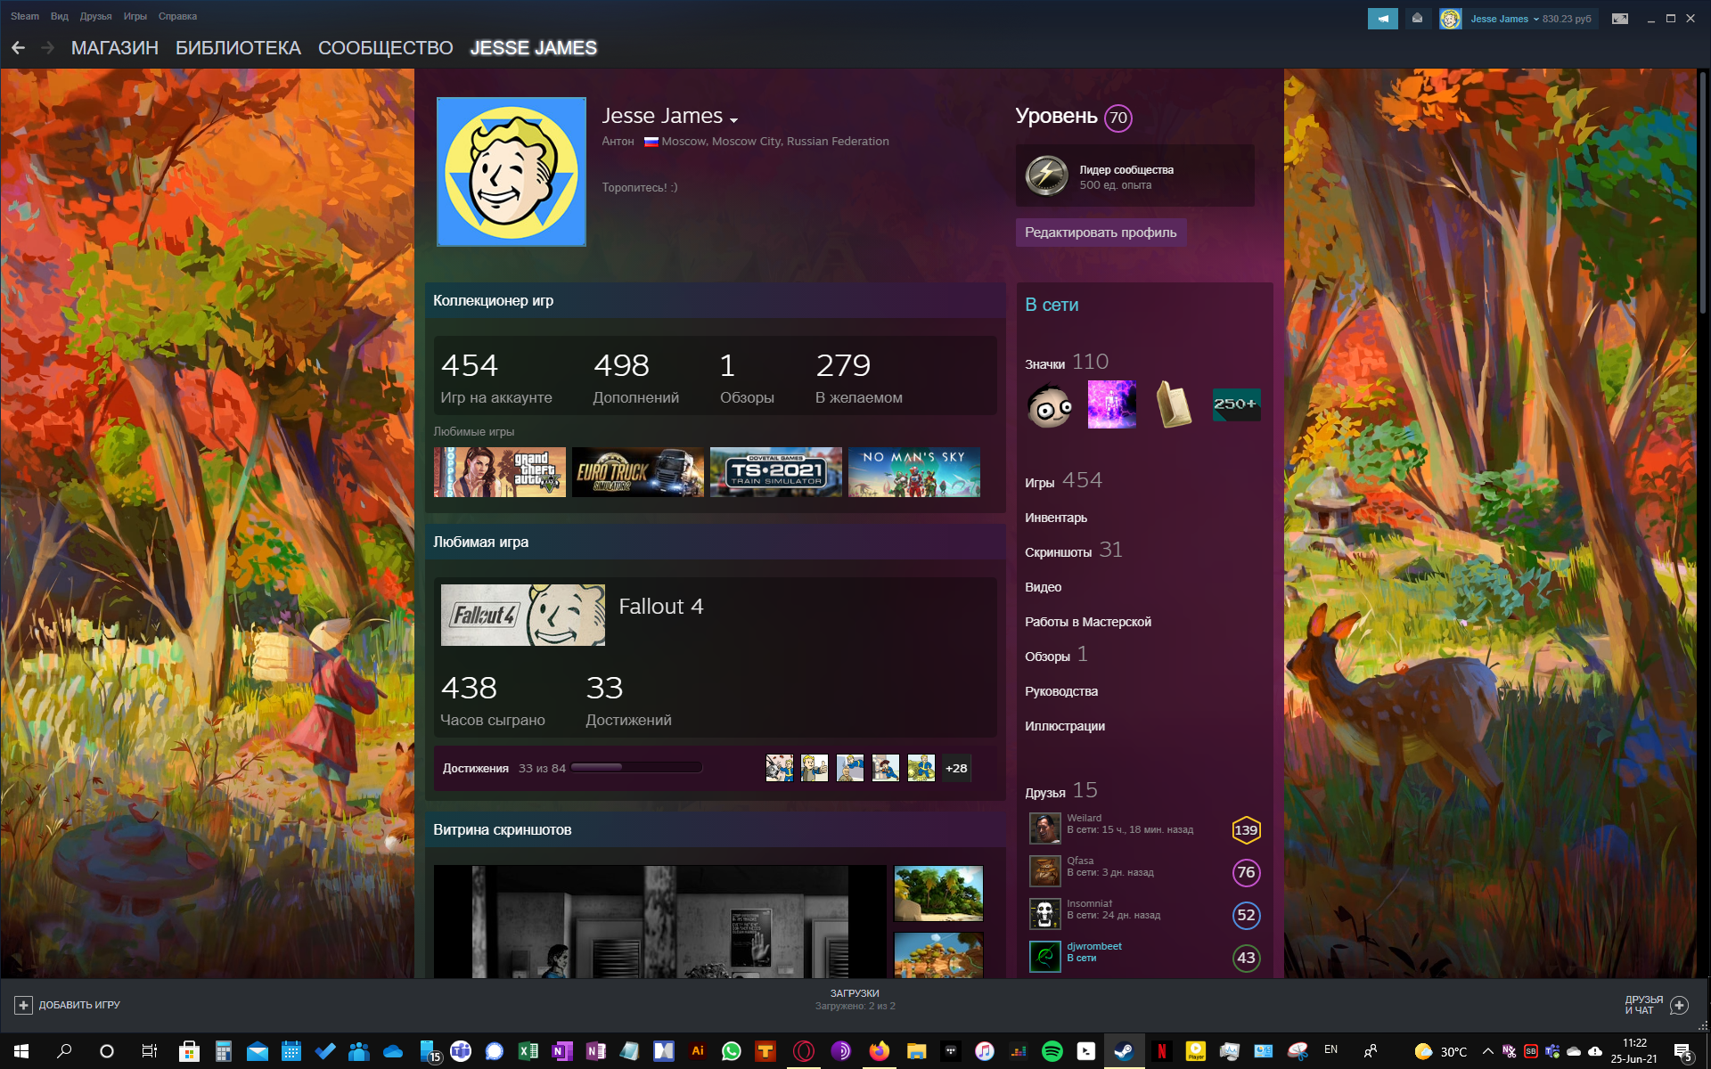Viewport: 1711px width, 1069px height.
Task: Open WhatsApp from the taskbar
Action: 731,1051
